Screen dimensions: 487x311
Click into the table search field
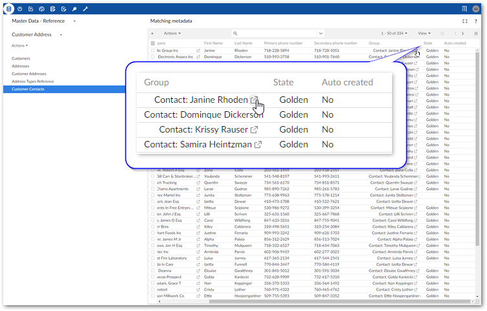[x=276, y=33]
